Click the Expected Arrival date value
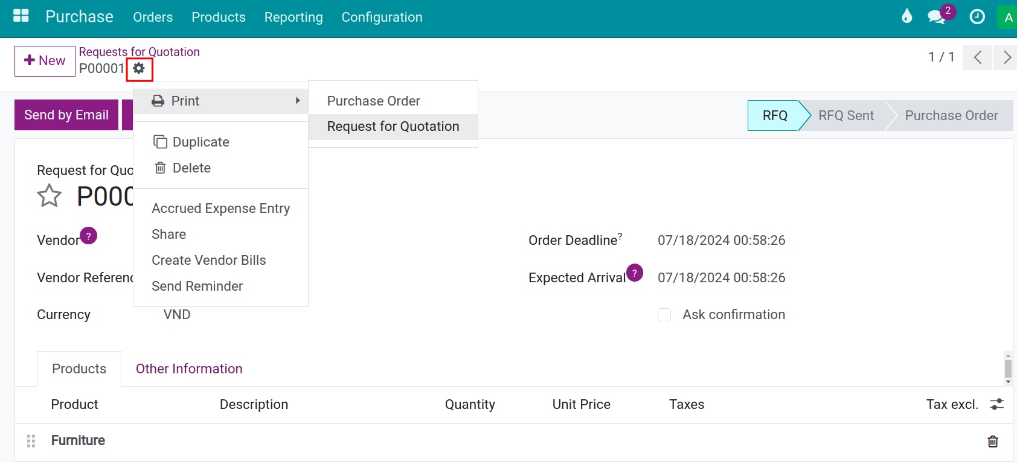The height and width of the screenshot is (462, 1017). [x=722, y=277]
